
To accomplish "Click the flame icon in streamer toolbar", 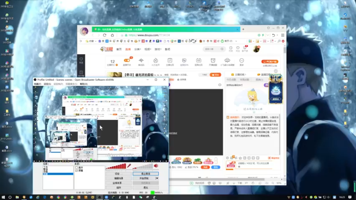I will click(x=155, y=60).
